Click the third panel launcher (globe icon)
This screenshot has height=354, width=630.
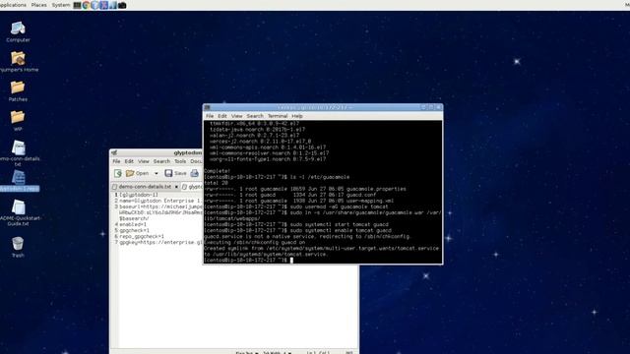[x=94, y=5]
